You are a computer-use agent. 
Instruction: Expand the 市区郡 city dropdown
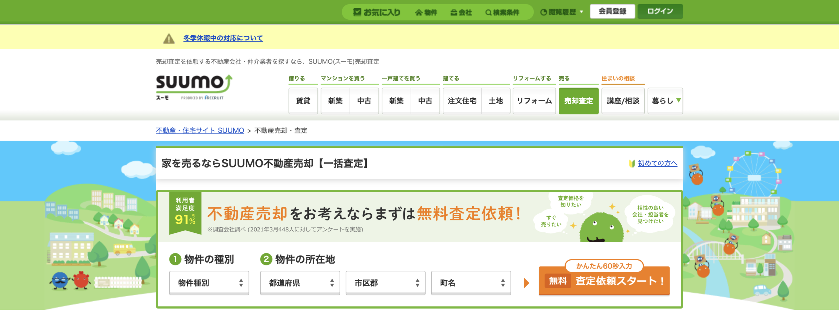385,283
